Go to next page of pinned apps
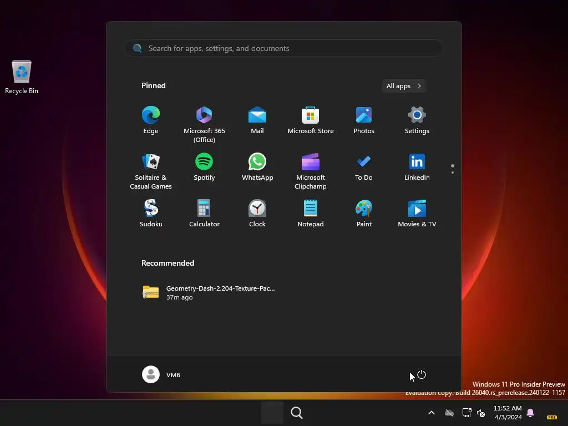The image size is (568, 426). [x=453, y=173]
